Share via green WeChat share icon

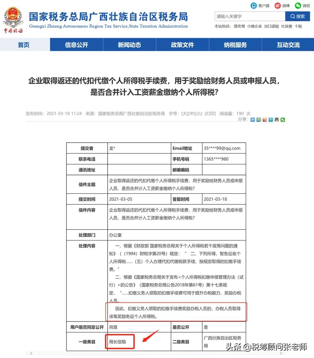coord(283,120)
